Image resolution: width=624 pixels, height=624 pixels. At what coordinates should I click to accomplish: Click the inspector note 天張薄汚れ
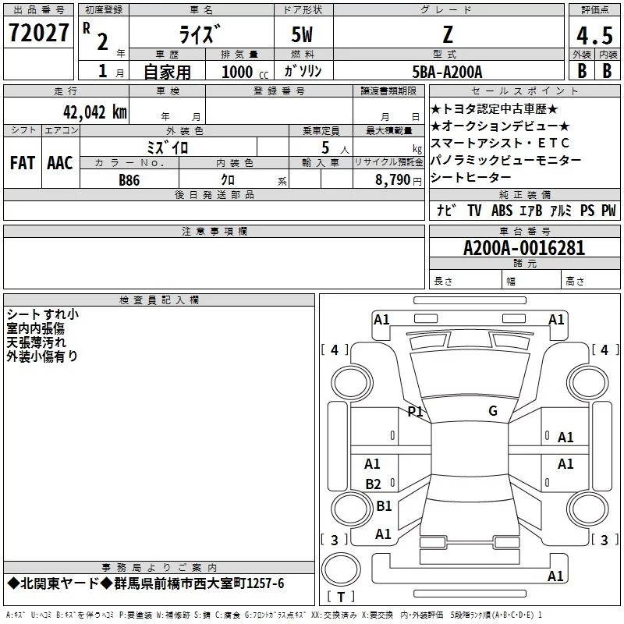[36, 342]
